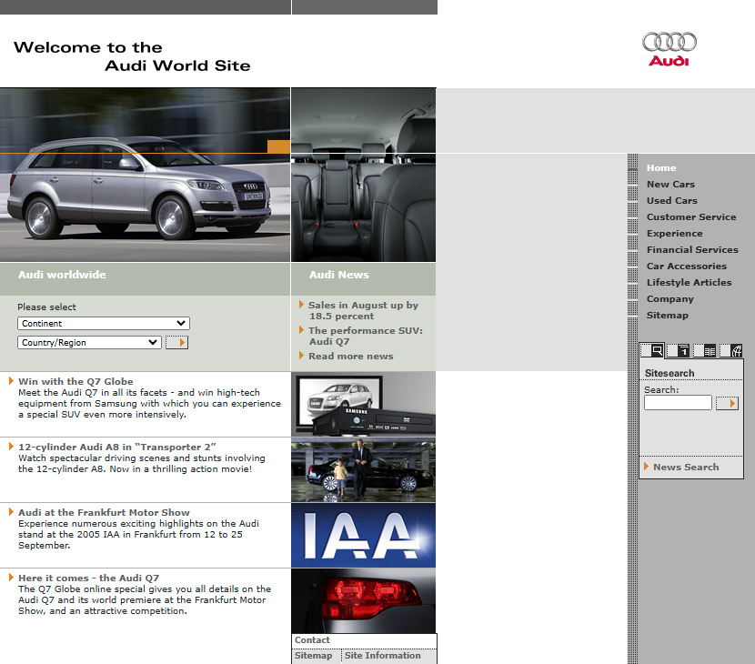
Task: Click inside the Sitesearch input field
Action: [x=678, y=403]
